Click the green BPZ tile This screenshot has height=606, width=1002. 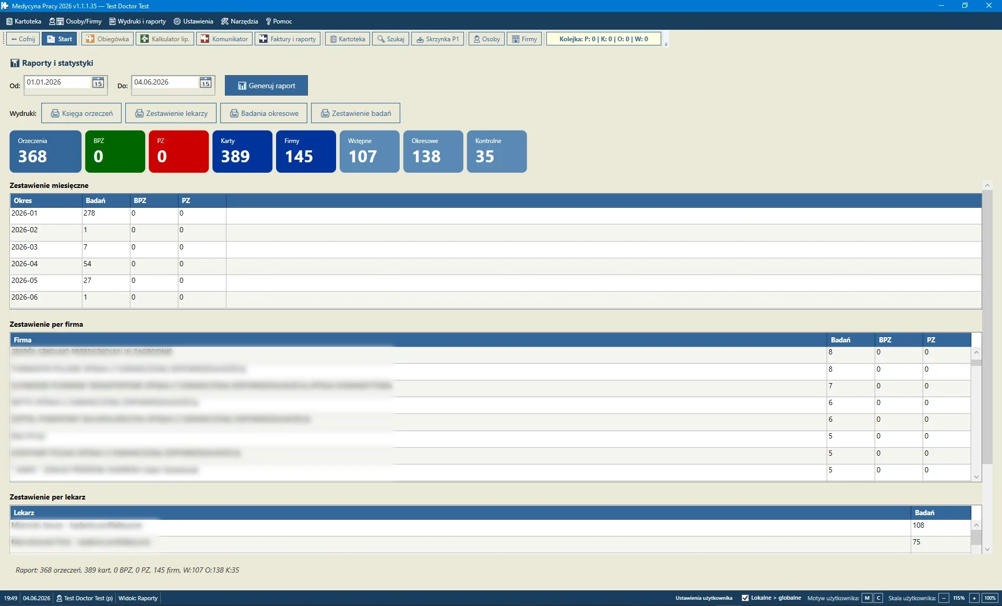(x=115, y=151)
